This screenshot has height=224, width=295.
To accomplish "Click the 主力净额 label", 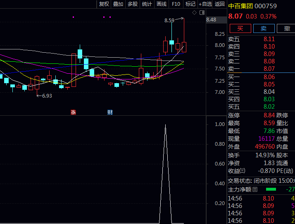I will coord(240,189).
